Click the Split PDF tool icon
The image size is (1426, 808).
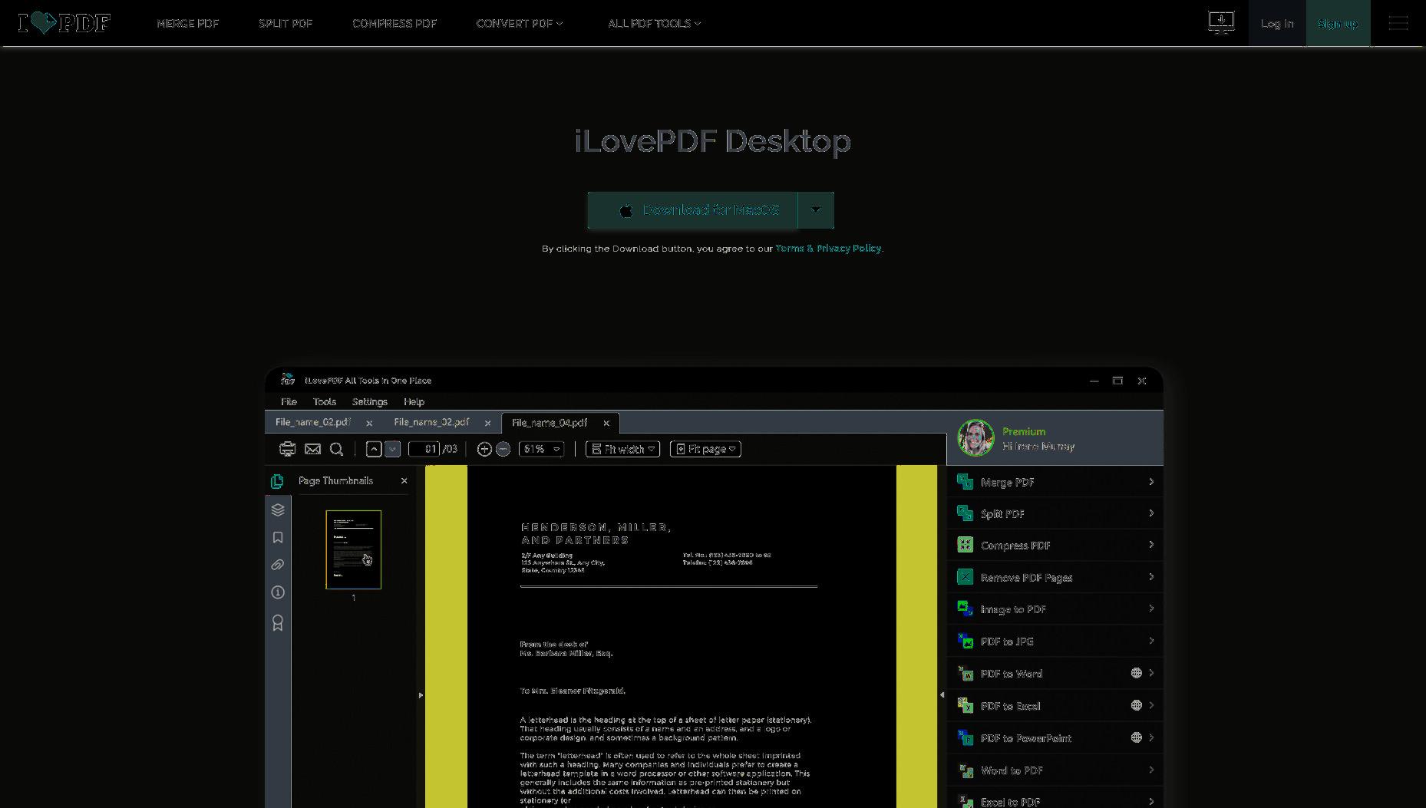point(965,513)
